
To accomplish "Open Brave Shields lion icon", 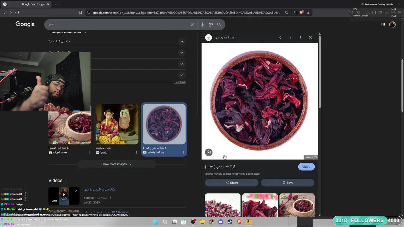I will tap(301, 13).
